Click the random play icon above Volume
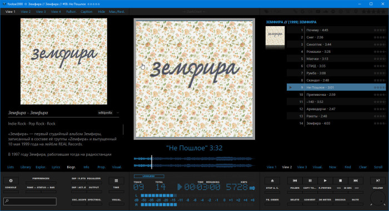The image size is (389, 211). (378, 181)
